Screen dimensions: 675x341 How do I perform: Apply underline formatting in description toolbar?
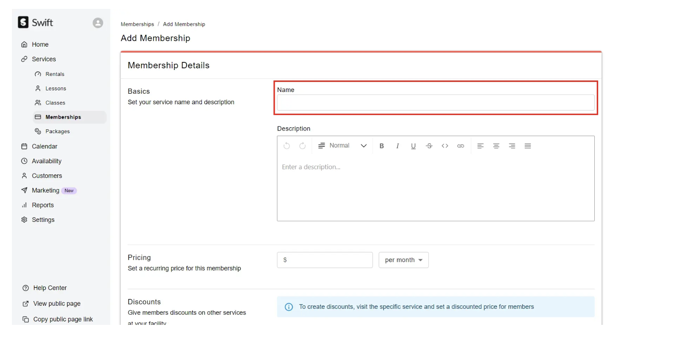[x=413, y=146]
